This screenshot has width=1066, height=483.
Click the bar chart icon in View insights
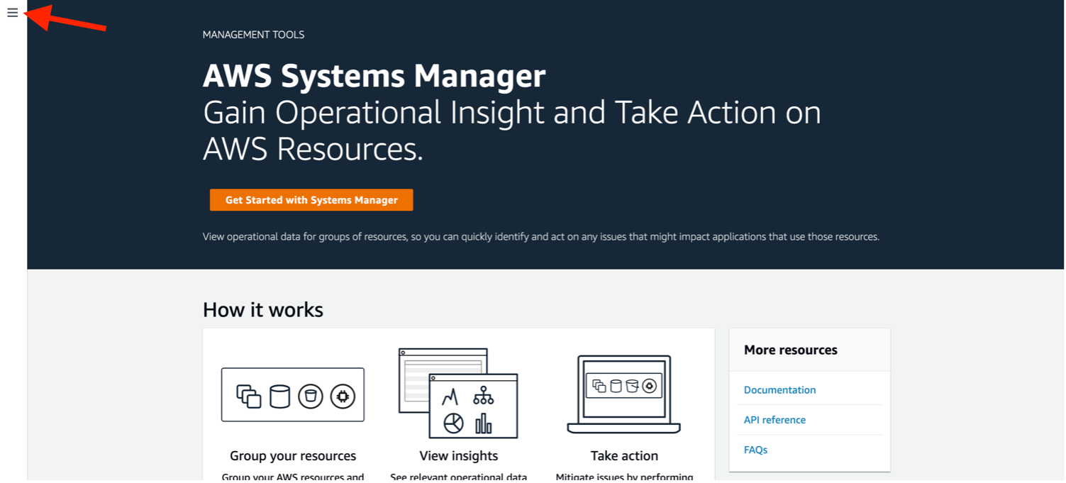[484, 423]
